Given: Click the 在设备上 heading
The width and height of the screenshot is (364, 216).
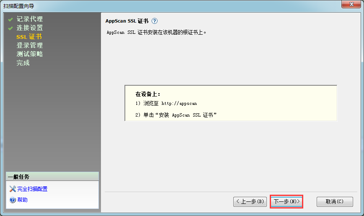Looking at the screenshot, I should pos(147,94).
